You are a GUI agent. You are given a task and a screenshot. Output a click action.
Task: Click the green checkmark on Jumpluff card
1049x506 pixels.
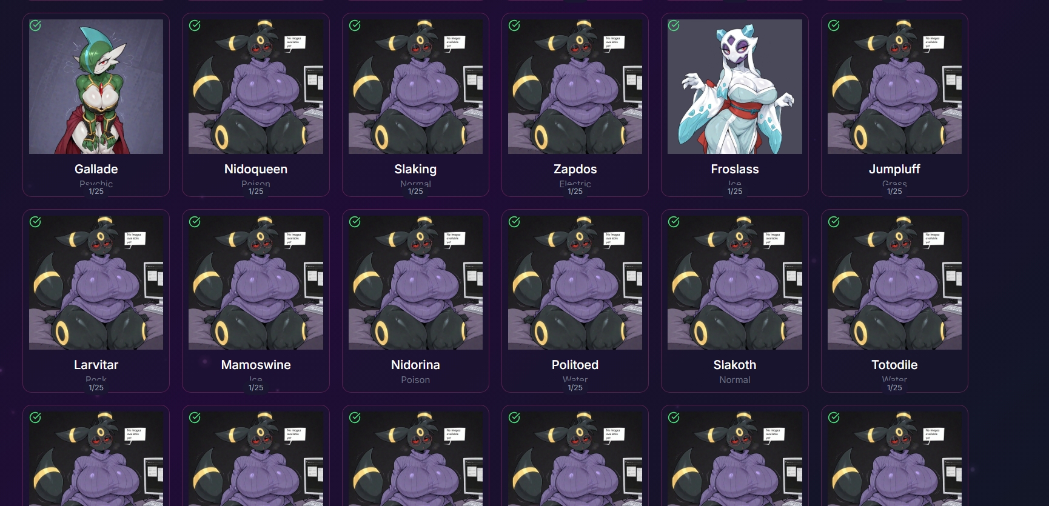[x=834, y=25]
